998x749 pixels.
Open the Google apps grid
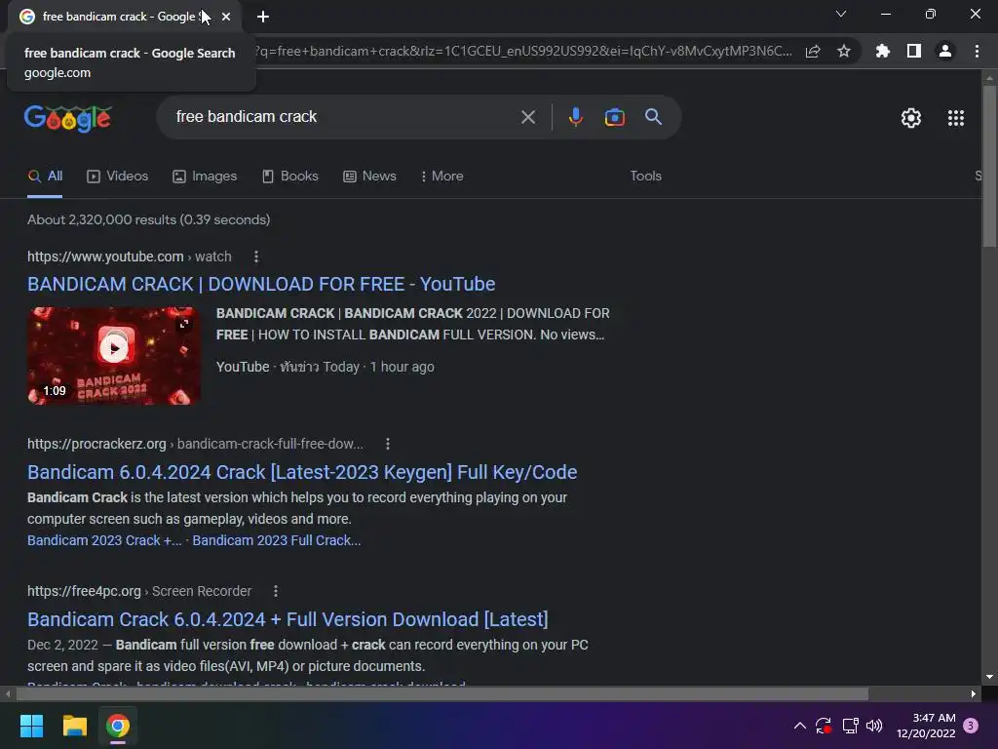pos(955,118)
